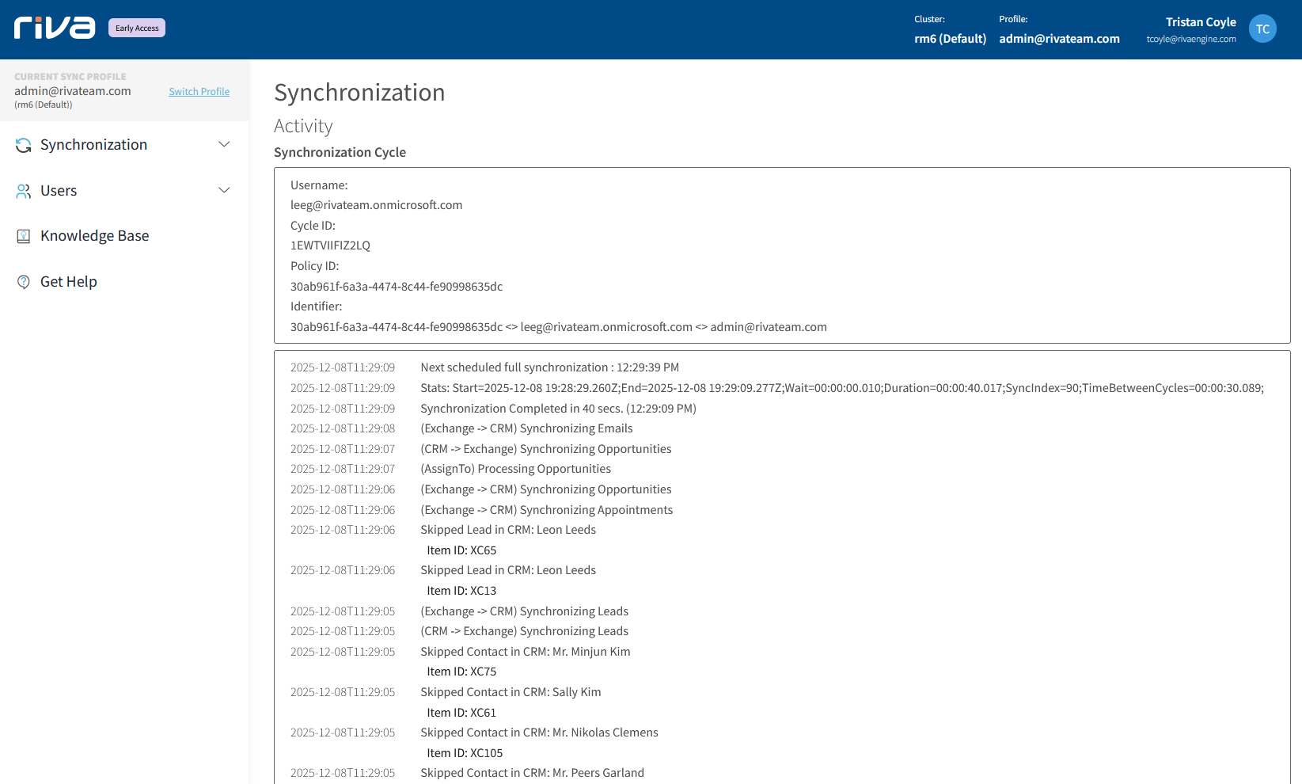Click the Get Help question icon
The image size is (1302, 784).
(x=24, y=282)
